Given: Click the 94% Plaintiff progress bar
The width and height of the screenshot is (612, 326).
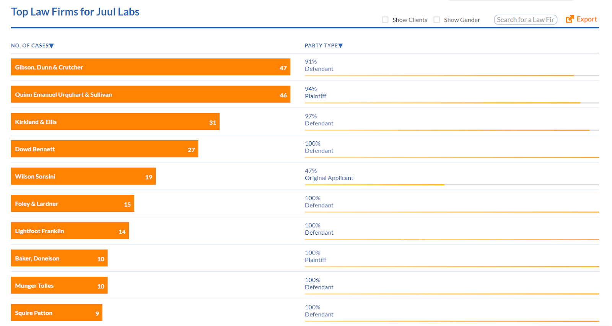Looking at the screenshot, I should pos(452,103).
